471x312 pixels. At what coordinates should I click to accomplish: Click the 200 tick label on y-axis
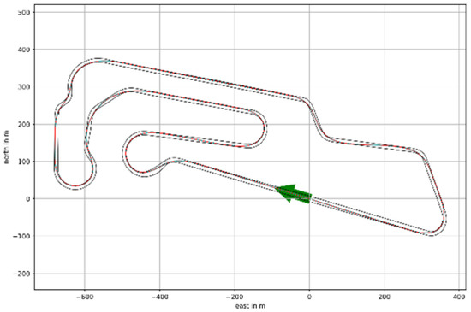pyautogui.click(x=24, y=125)
